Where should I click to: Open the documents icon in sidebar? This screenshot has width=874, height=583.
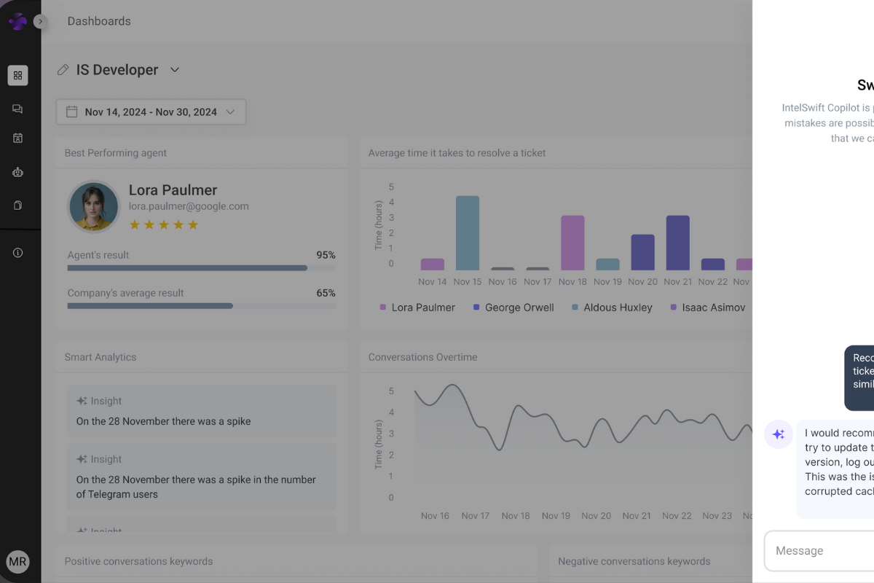click(x=18, y=206)
